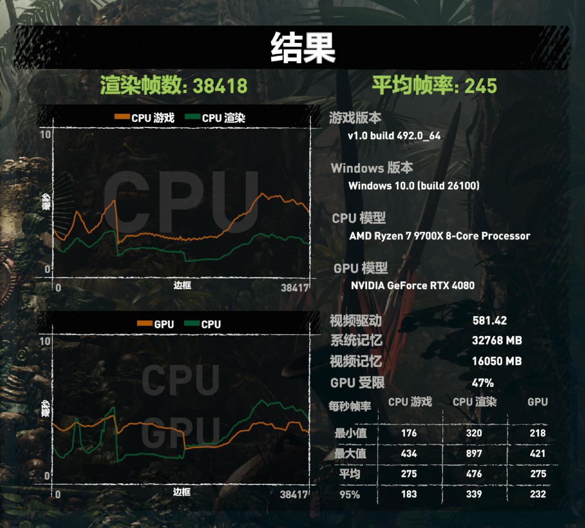The height and width of the screenshot is (528, 585).
Task: Select the 平均帧率: 245 text
Action: point(434,85)
